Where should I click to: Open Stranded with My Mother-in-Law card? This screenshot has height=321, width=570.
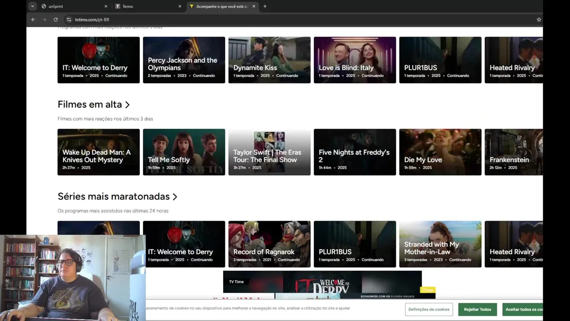coord(440,244)
